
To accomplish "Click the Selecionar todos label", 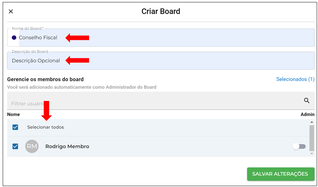I will tap(46, 127).
